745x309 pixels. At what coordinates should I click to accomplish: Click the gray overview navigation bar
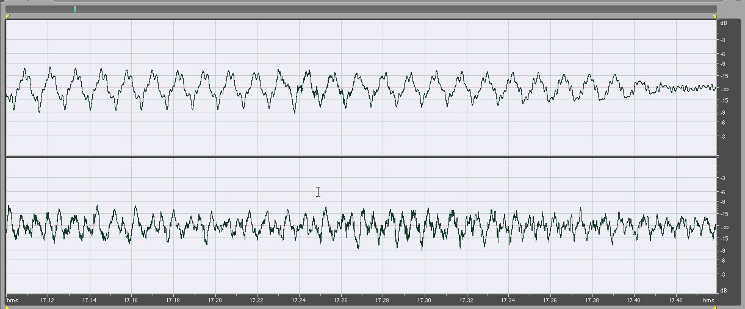(361, 9)
